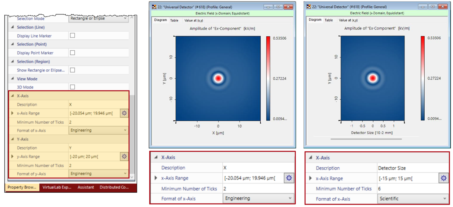
Task: Maximize the left detector window
Action: tap(278, 7)
